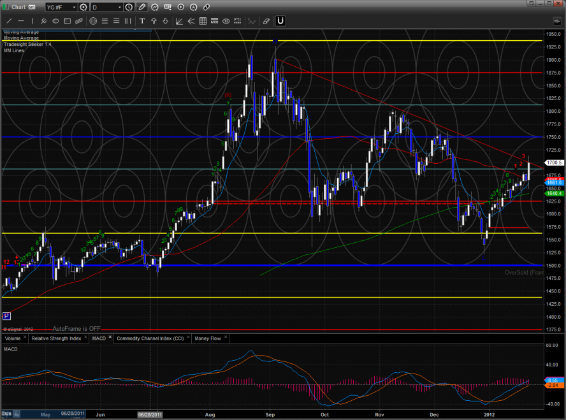Click the MM Lines study label
566x420 pixels.
(14, 50)
